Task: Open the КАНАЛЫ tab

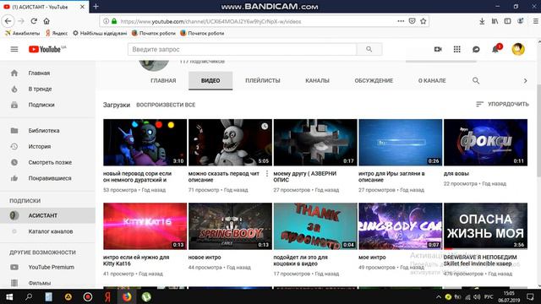Action: (318, 81)
